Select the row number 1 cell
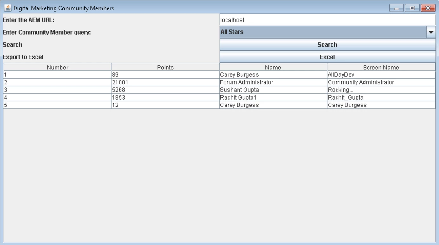The image size is (439, 245). [57, 75]
